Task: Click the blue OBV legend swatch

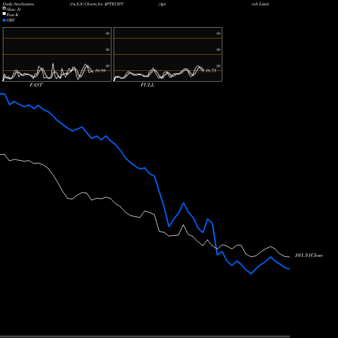Action: coord(4,20)
